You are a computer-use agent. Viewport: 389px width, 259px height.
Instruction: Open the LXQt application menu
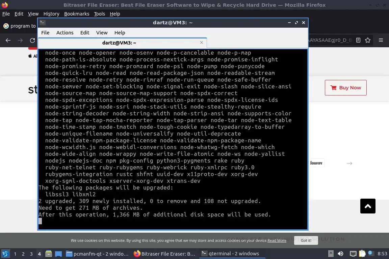click(5, 254)
